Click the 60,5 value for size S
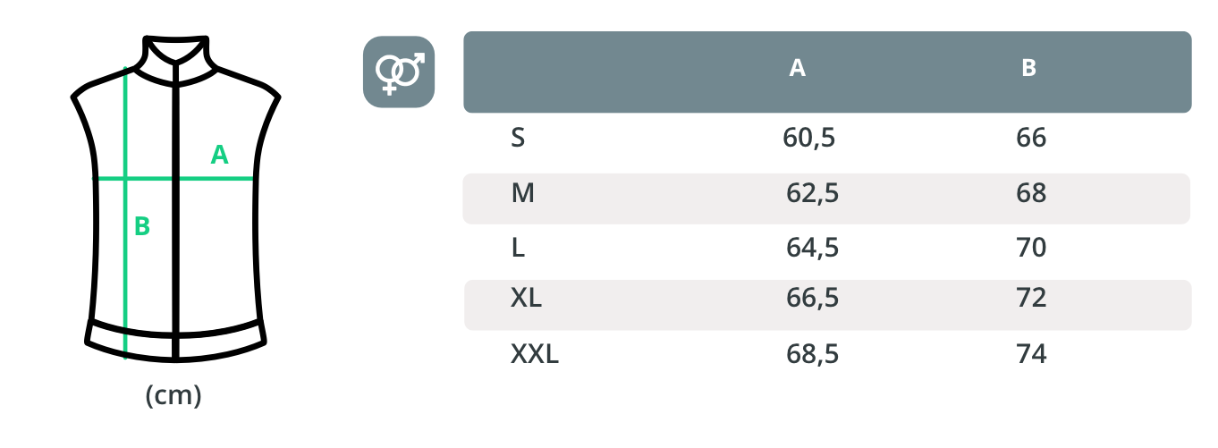The image size is (1218, 448). tap(810, 139)
